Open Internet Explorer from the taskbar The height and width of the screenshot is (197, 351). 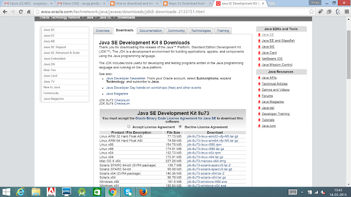click(x=21, y=192)
